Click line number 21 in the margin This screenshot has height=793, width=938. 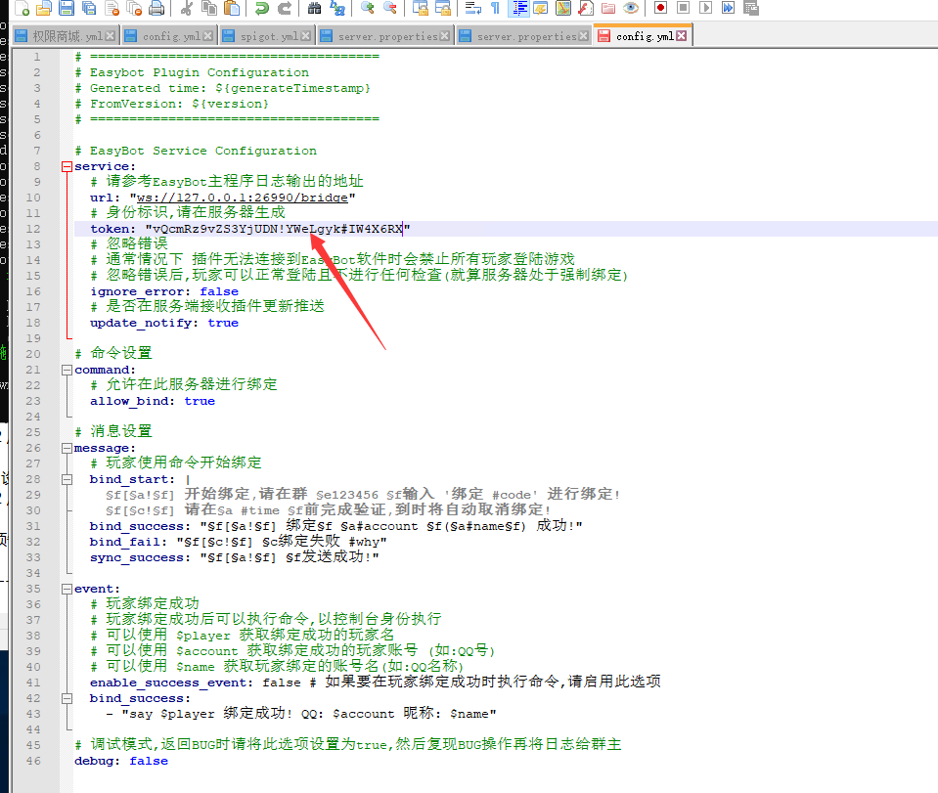click(x=34, y=370)
